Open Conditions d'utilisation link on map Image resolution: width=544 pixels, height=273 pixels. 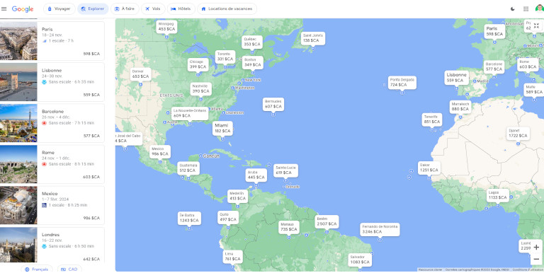(x=528, y=269)
